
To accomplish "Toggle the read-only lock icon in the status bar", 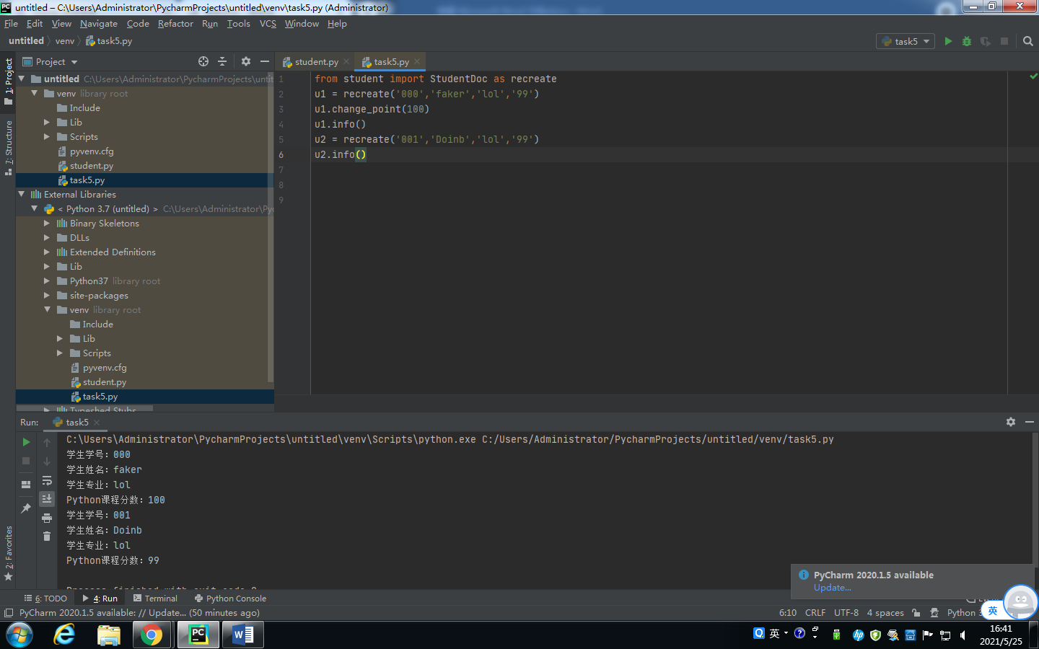I will (916, 613).
